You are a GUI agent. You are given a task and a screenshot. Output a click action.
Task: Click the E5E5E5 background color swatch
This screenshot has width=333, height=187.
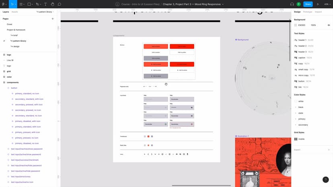pos(296,25)
